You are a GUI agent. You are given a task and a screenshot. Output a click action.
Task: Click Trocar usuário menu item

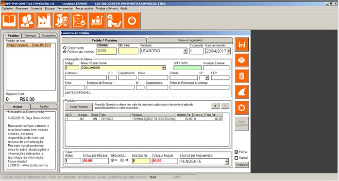tap(84, 8)
